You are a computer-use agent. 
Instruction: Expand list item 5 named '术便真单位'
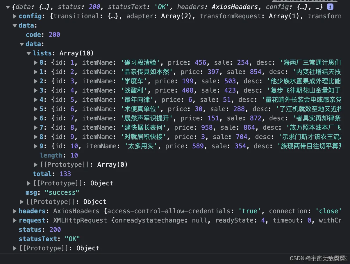click(36, 109)
